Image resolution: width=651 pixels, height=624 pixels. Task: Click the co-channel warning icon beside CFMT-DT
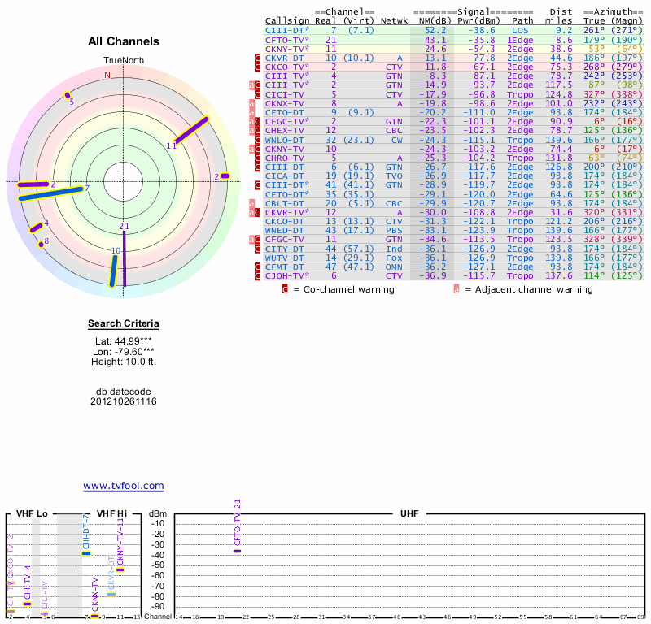point(258,266)
